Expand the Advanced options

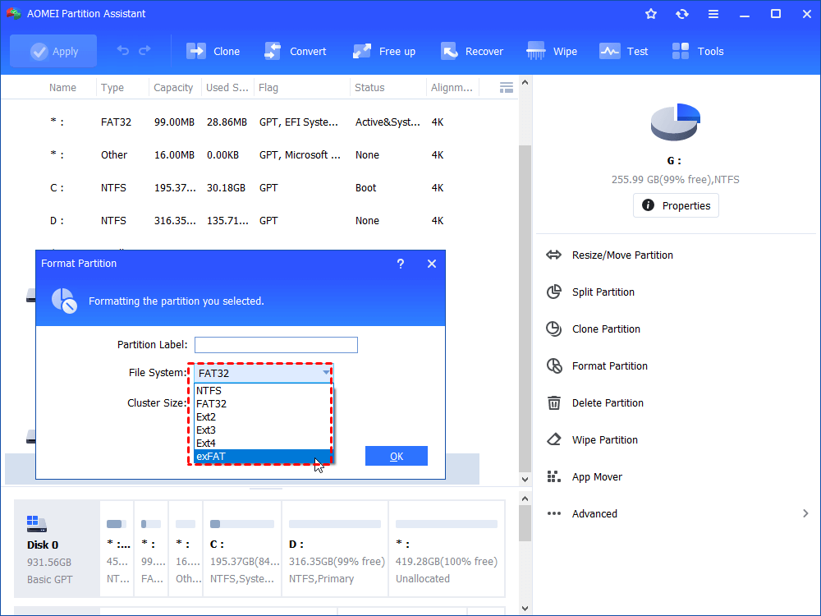click(x=594, y=514)
